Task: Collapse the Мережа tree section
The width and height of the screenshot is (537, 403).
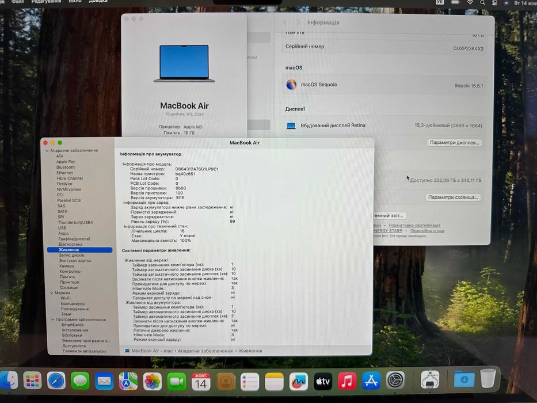Action: click(x=52, y=293)
